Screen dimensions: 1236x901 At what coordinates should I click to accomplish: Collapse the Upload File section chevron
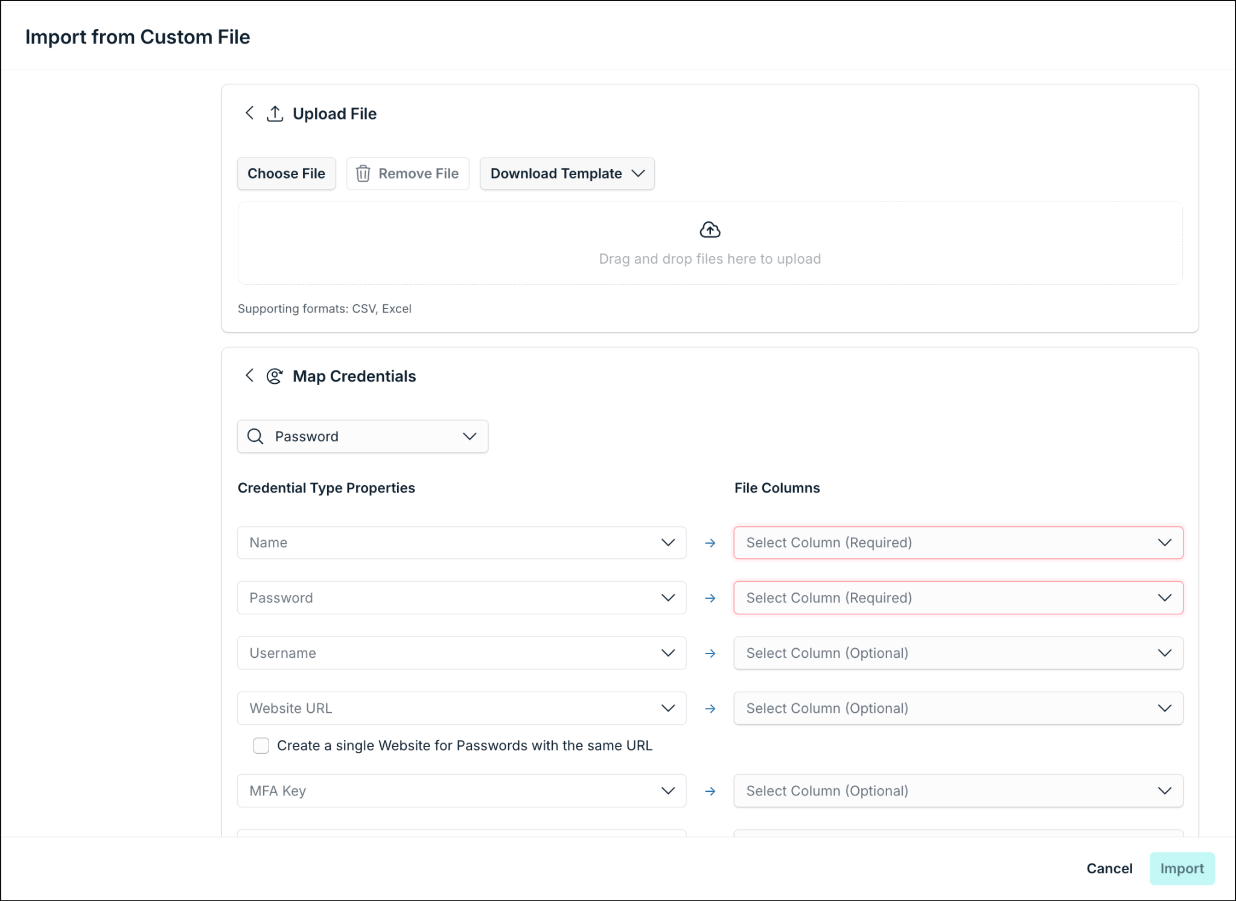[x=249, y=113]
